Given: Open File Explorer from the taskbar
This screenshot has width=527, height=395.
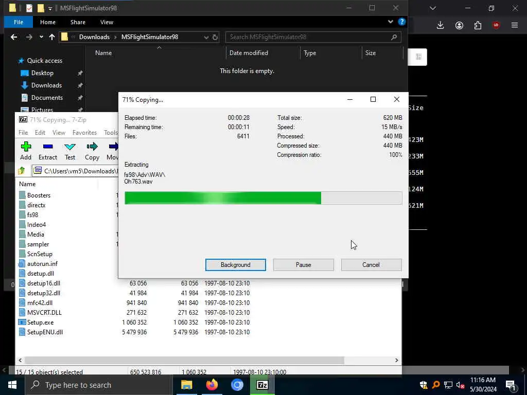Looking at the screenshot, I should tap(186, 385).
